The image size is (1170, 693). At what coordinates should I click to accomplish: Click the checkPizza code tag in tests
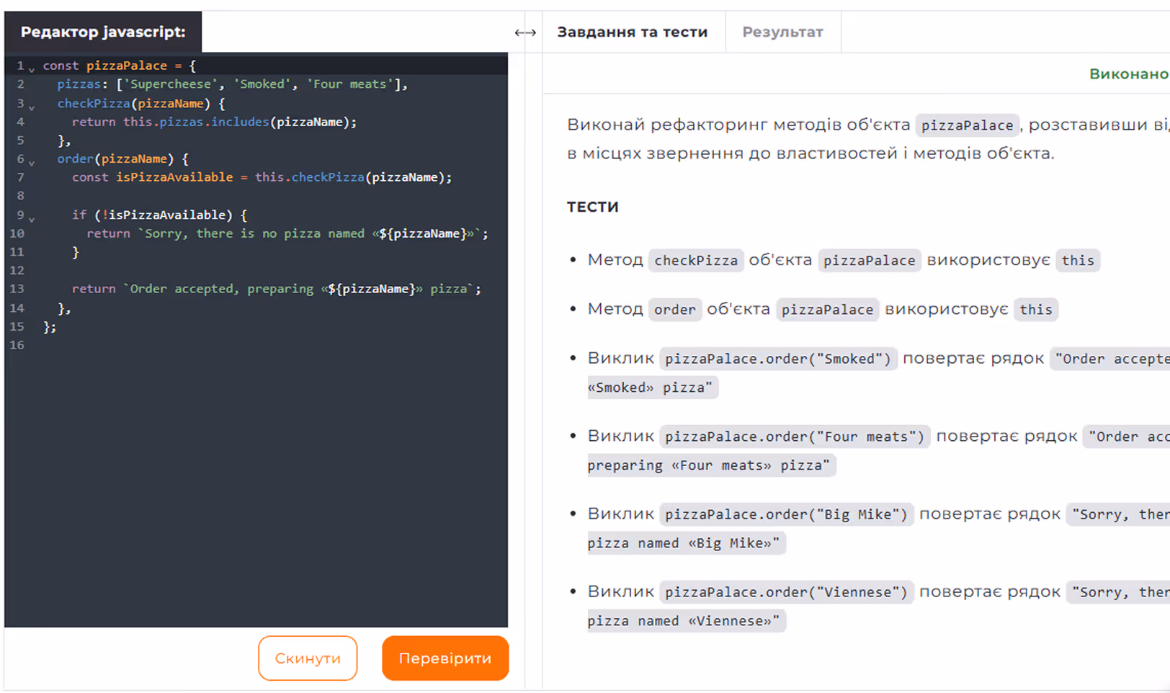tap(696, 260)
